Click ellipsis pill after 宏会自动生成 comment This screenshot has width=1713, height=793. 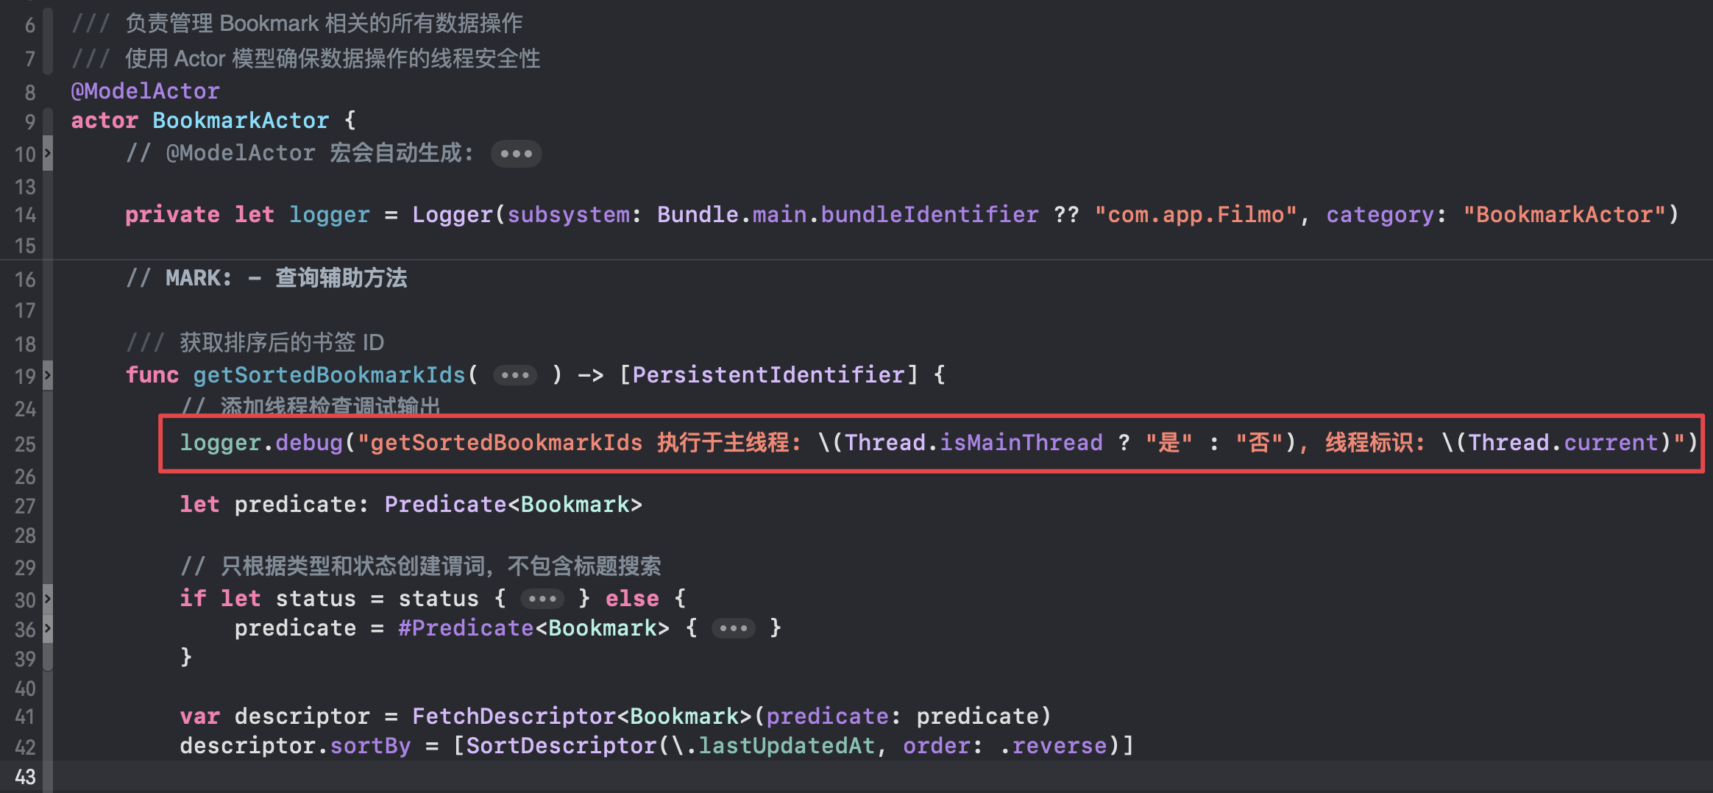516,154
